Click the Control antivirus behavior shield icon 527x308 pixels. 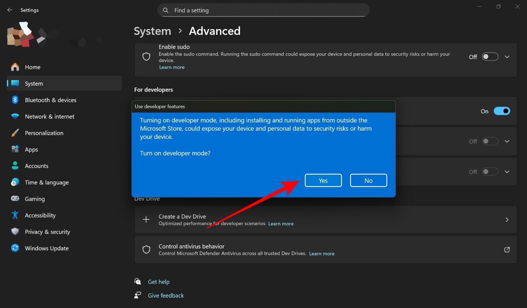click(x=147, y=249)
